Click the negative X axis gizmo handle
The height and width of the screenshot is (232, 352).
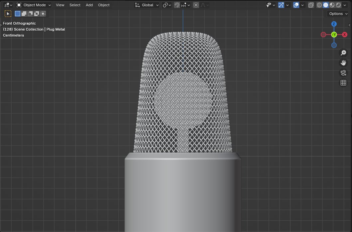tap(323, 35)
